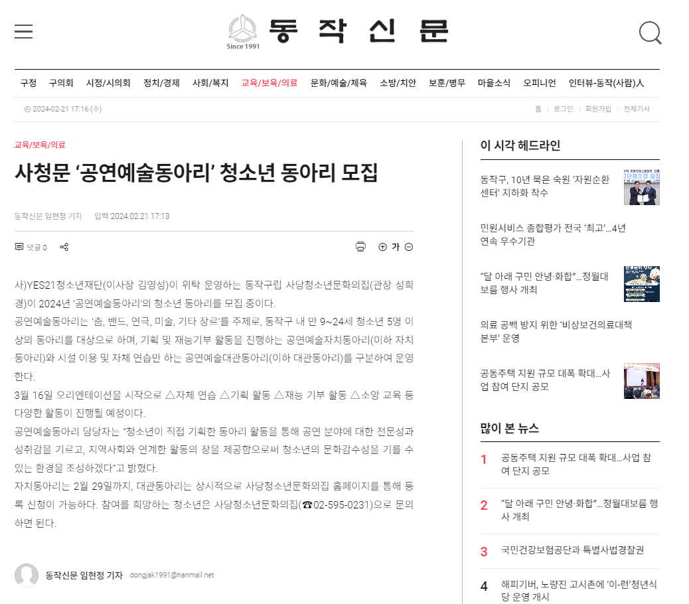Open headline 공동주택 지원 규모 under 이 시각 헤드라인
The image size is (689, 604).
545,380
